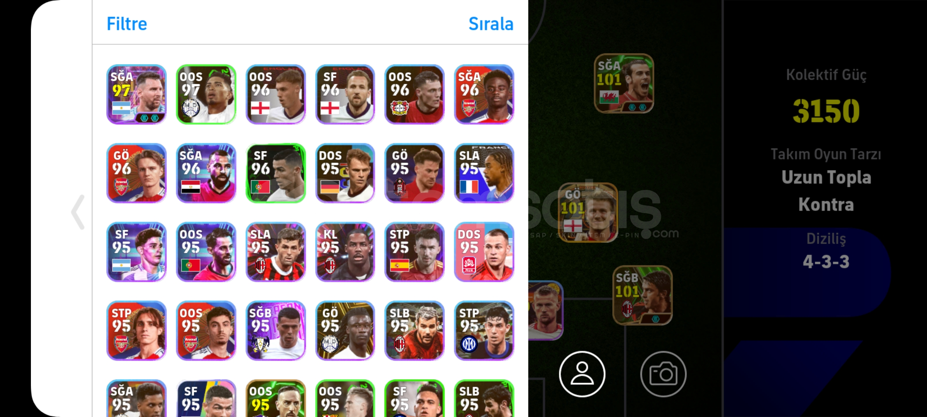927x417 pixels.
Task: Select the SĞA 97 Argentina player card
Action: [x=136, y=94]
